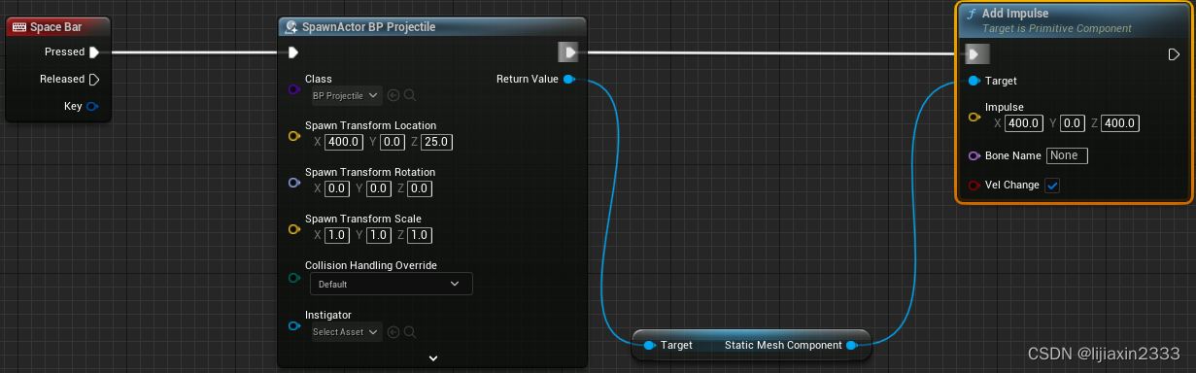
Task: Click the Vel Change boolean pin
Action: [974, 185]
